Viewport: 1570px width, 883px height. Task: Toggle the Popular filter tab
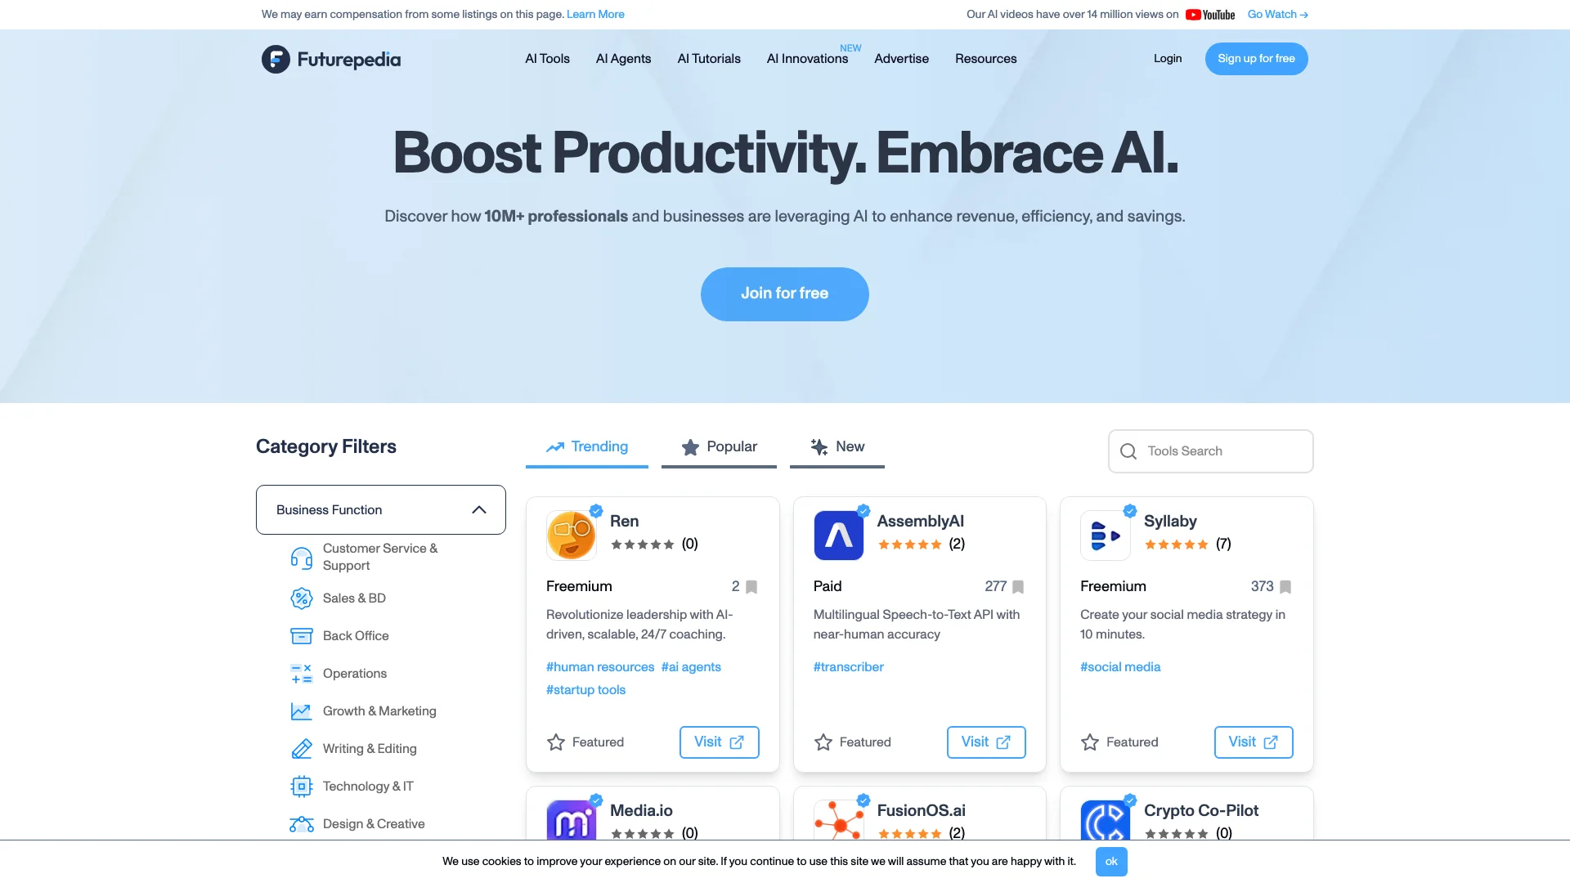720,446
